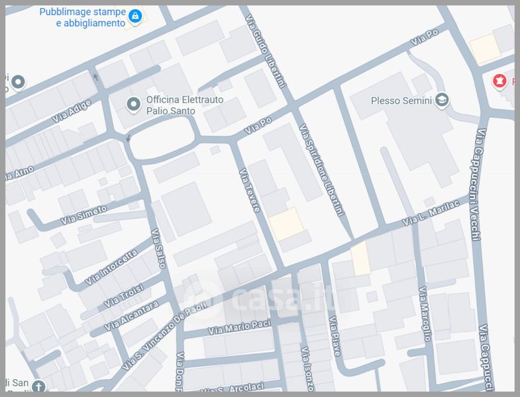
Task: Click the yellow building in top right corner
Action: tap(485, 49)
